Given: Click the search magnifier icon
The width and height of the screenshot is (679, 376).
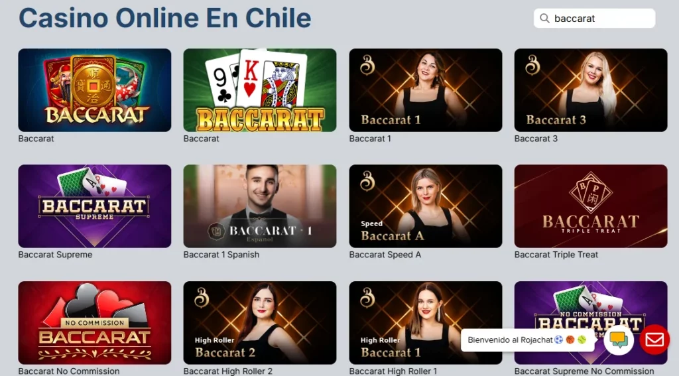Looking at the screenshot, I should [545, 18].
